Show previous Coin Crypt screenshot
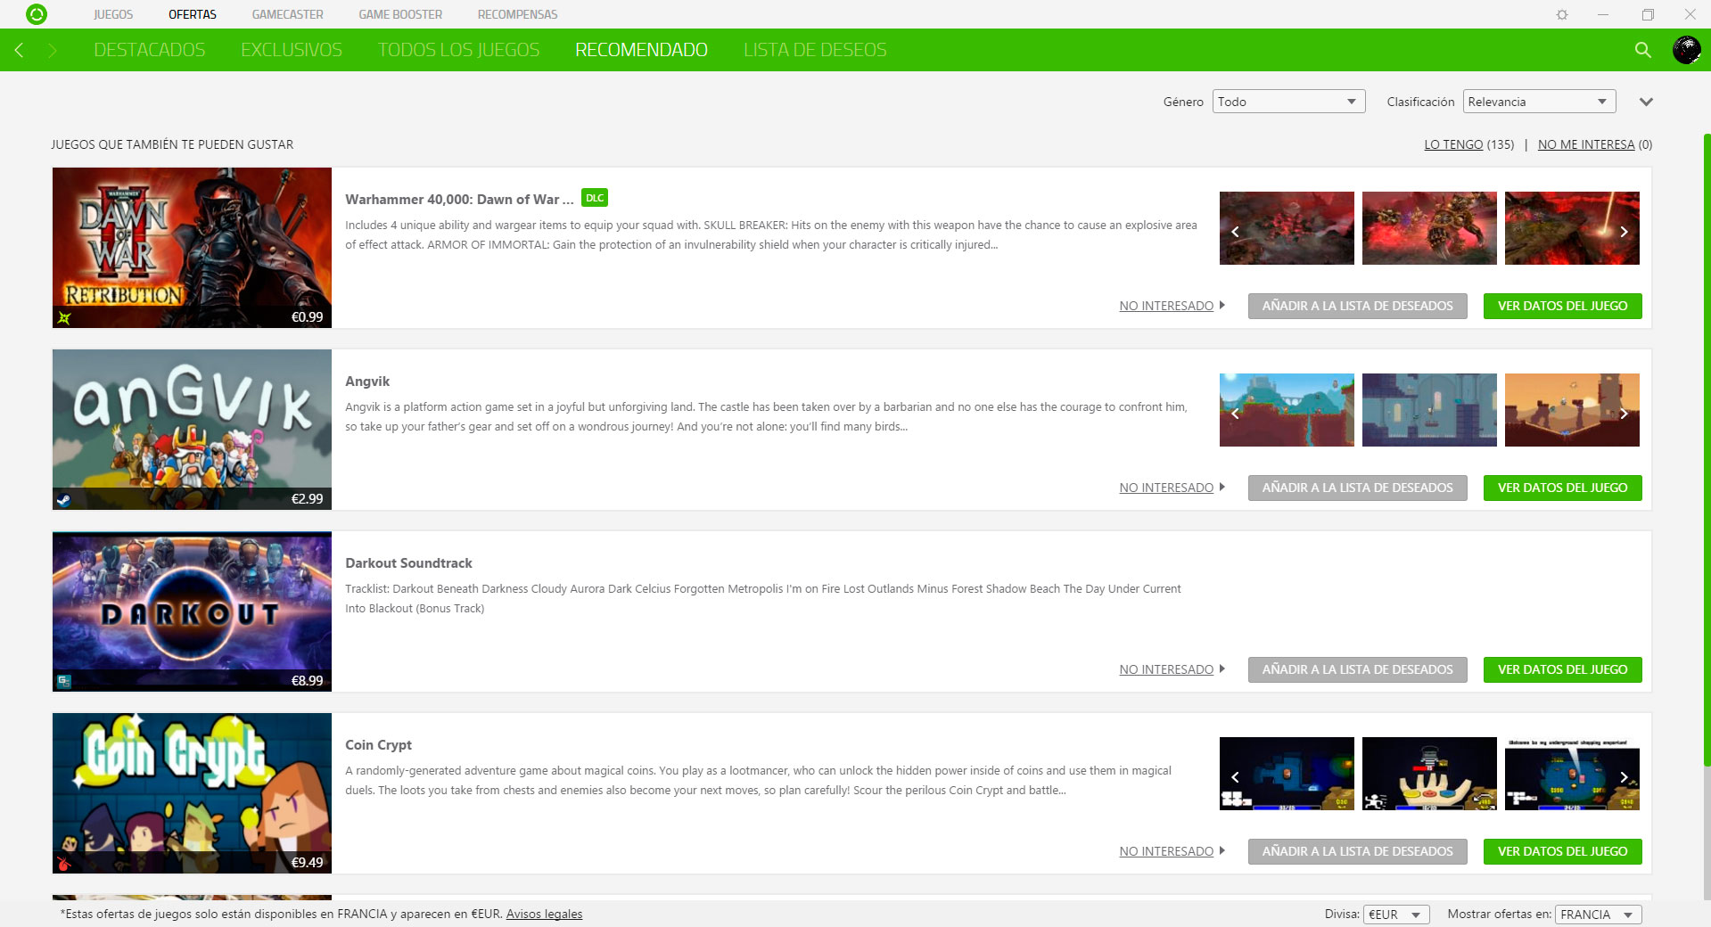1711x927 pixels. pyautogui.click(x=1235, y=777)
